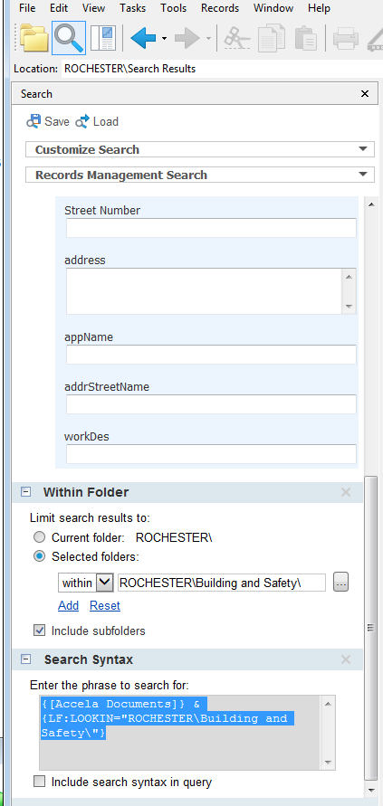
Task: Expand the Records Management Search dropdown
Action: [x=200, y=175]
